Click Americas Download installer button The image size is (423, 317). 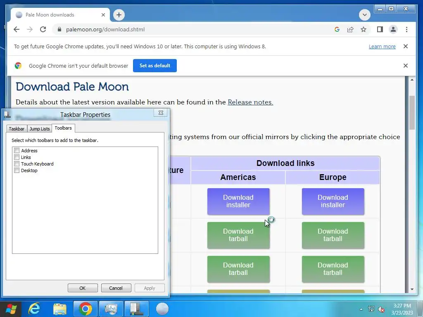click(x=238, y=201)
